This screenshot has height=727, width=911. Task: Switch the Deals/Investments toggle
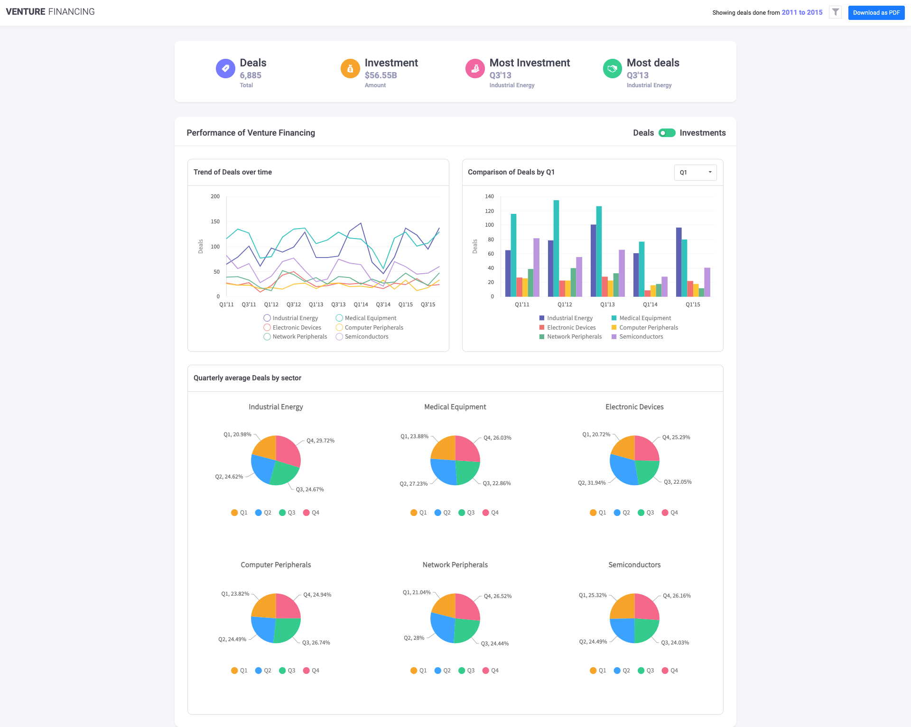click(x=667, y=133)
